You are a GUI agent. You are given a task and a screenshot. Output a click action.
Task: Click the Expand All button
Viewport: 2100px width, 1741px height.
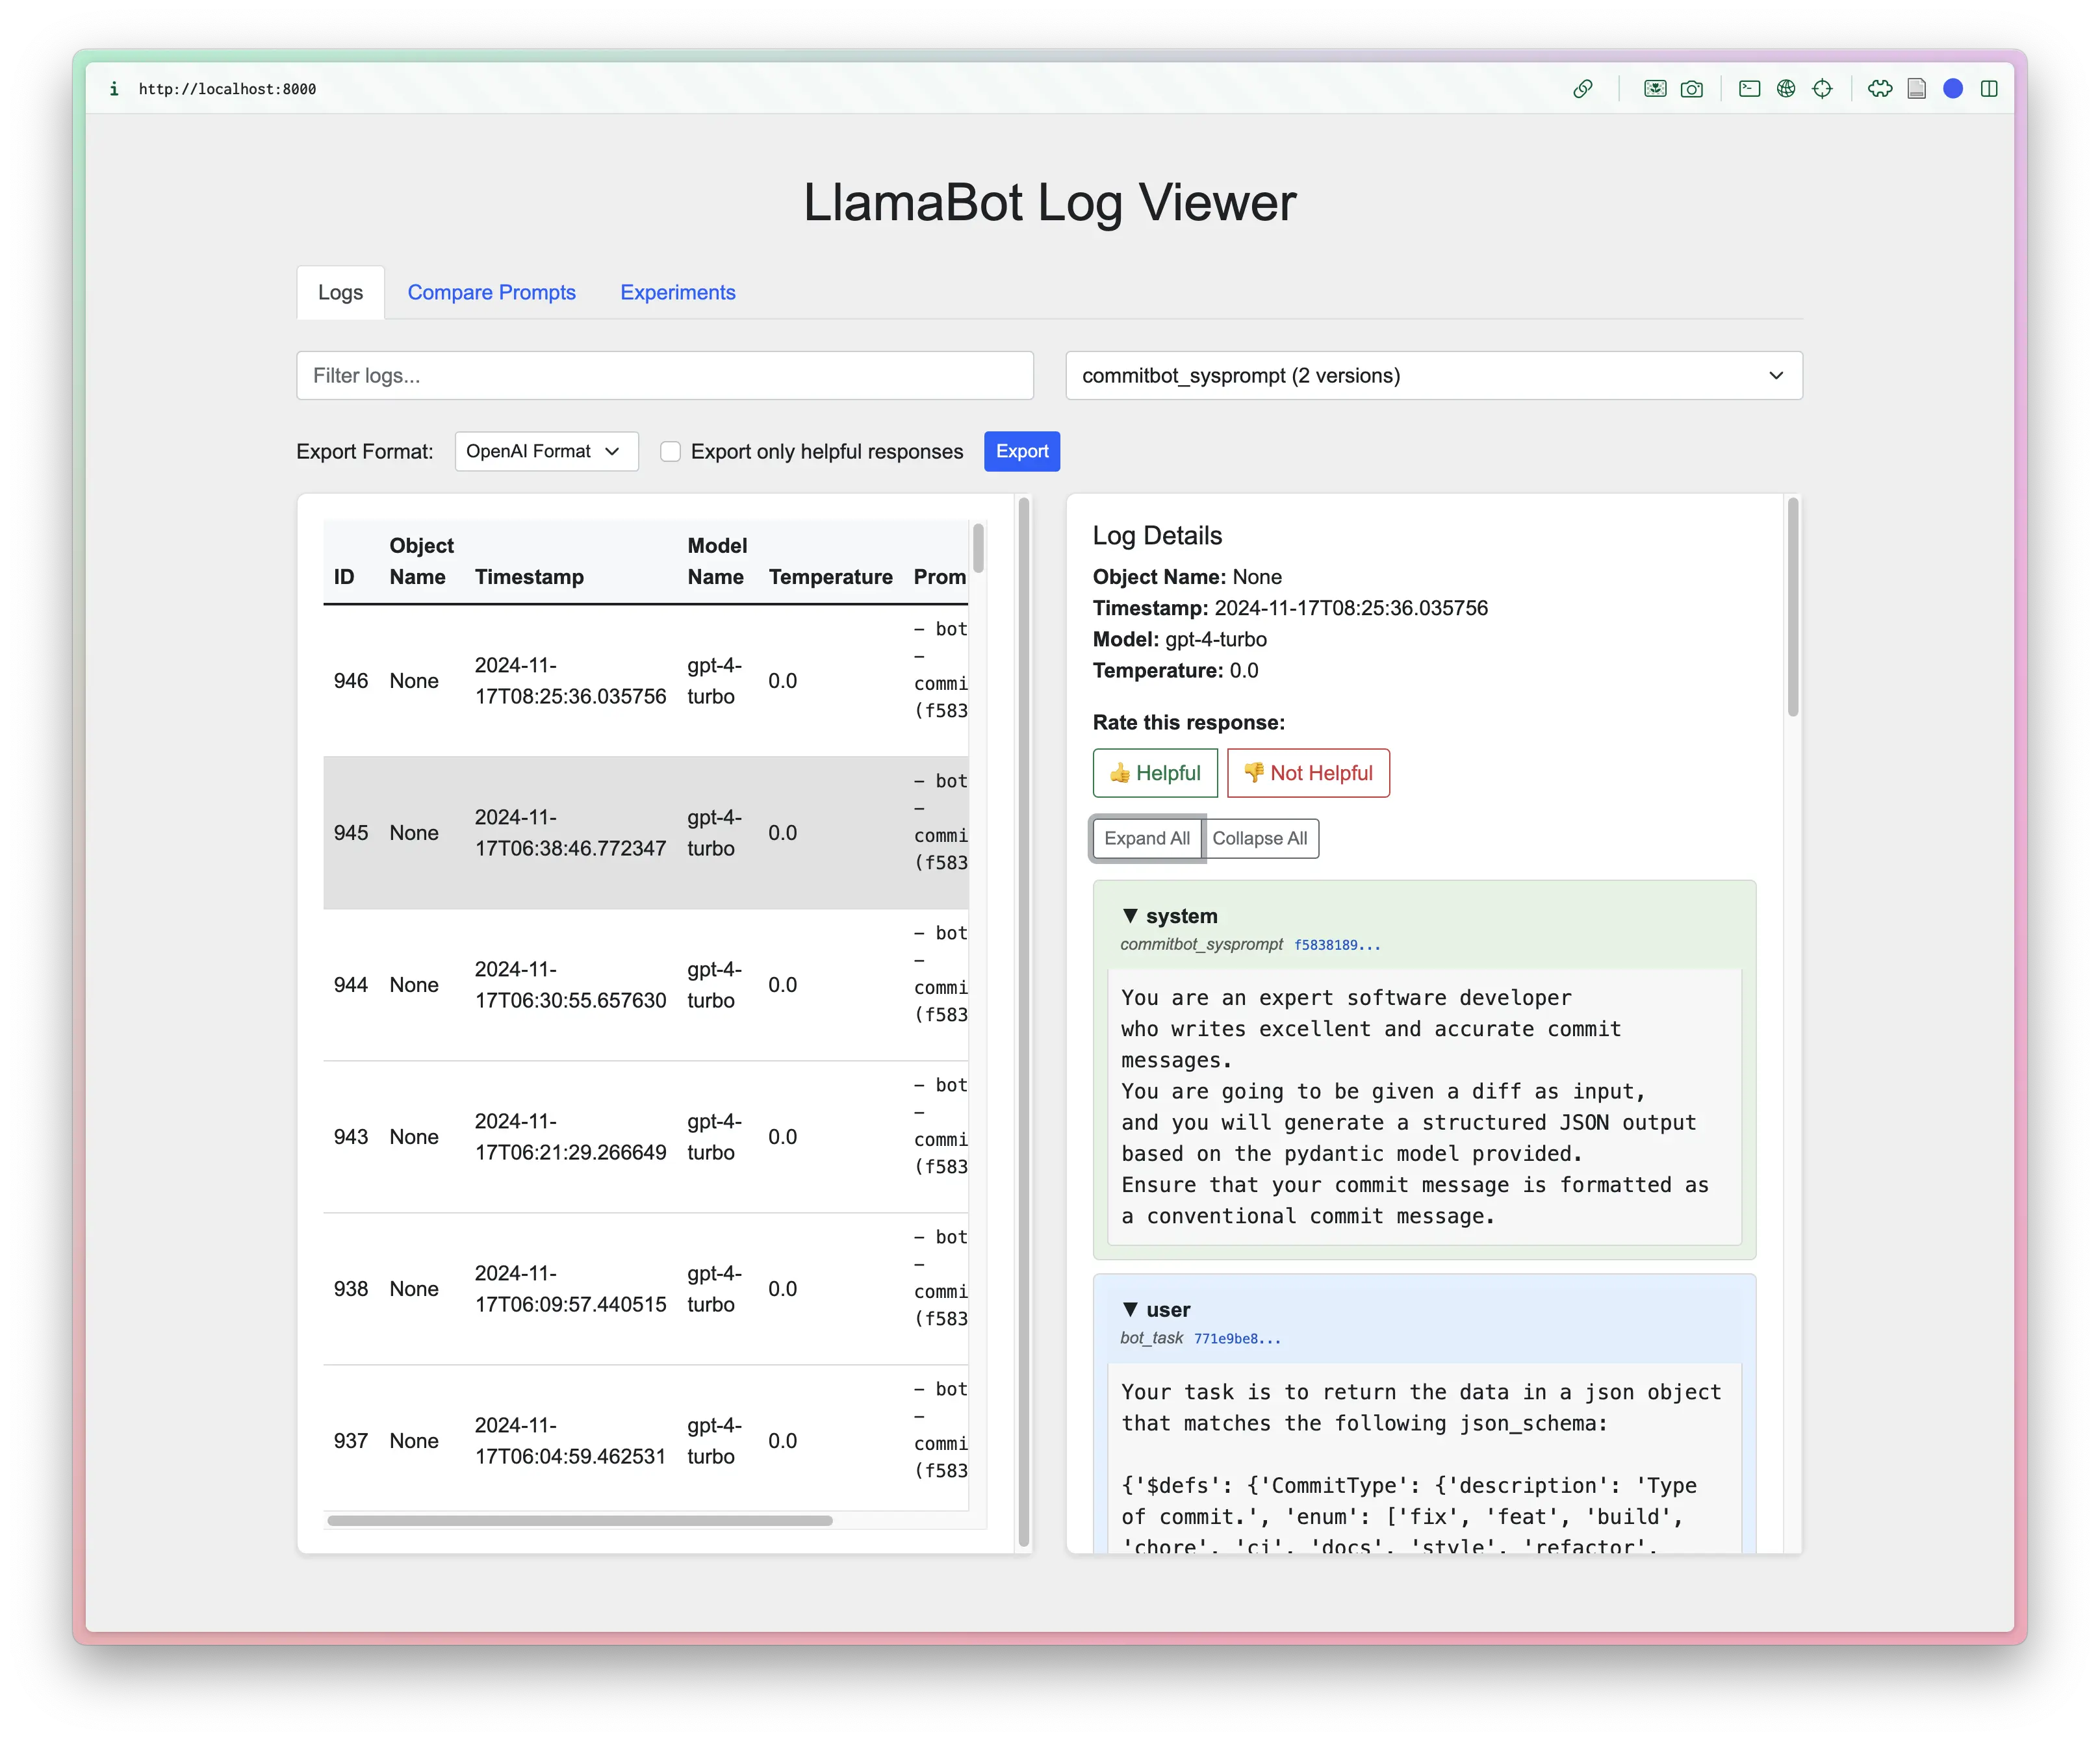[1147, 839]
